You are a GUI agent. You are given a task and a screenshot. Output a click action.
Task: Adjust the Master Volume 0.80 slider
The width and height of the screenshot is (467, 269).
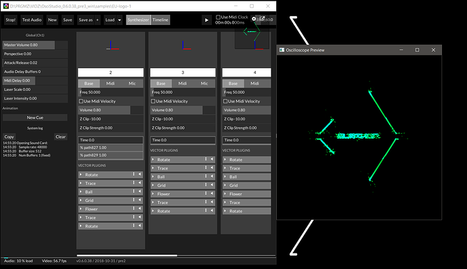[35, 45]
